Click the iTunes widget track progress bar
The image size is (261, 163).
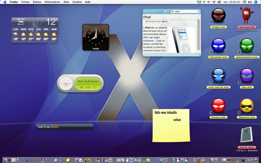[x=88, y=84]
